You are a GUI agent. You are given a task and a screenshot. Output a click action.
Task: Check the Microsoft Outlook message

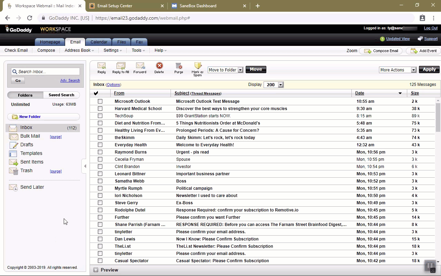100,101
